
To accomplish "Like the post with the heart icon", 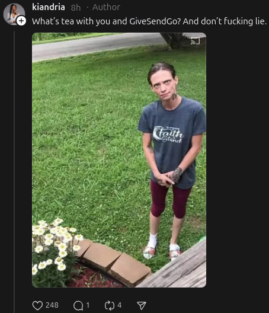I will tap(37, 305).
